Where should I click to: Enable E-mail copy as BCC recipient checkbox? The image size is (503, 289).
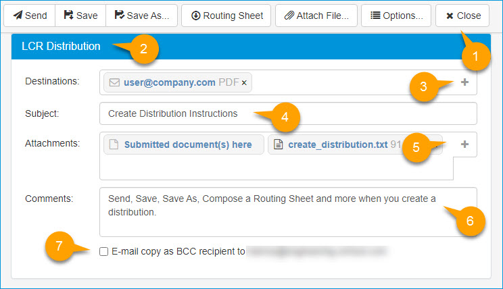click(x=103, y=251)
